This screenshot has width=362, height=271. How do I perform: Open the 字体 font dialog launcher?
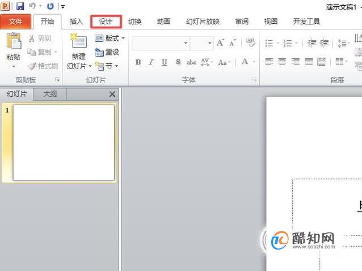click(x=254, y=80)
